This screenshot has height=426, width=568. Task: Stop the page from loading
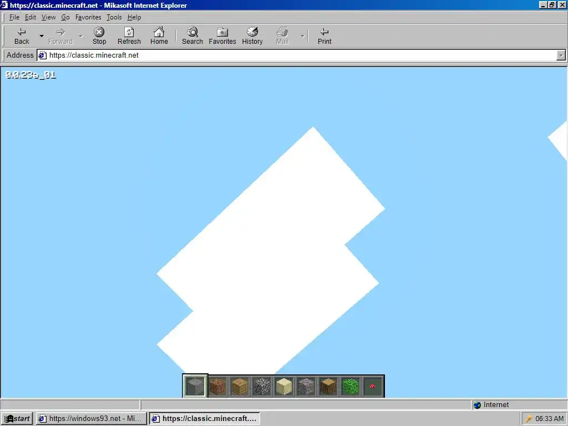(99, 36)
